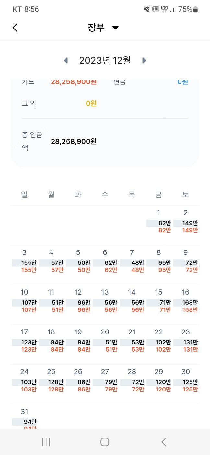The width and height of the screenshot is (210, 455).
Task: Open December 16 entry showing 168만
Action: click(186, 302)
